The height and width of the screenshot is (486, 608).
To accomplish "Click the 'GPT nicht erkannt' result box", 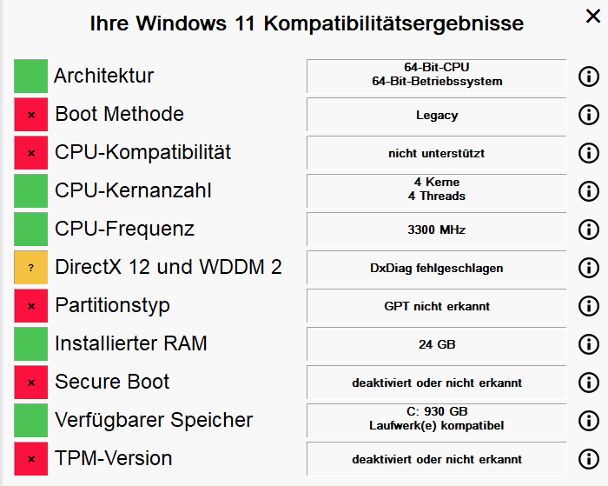I will 437,306.
